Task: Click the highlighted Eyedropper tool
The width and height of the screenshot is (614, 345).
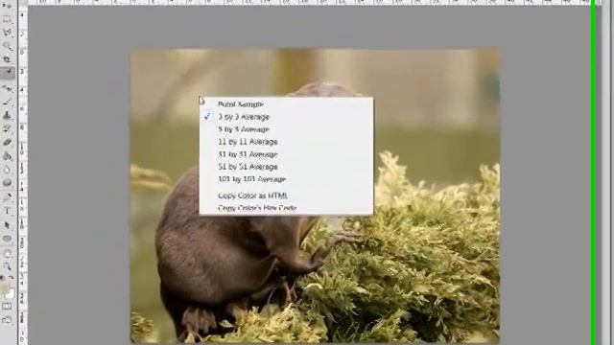Action: point(7,73)
